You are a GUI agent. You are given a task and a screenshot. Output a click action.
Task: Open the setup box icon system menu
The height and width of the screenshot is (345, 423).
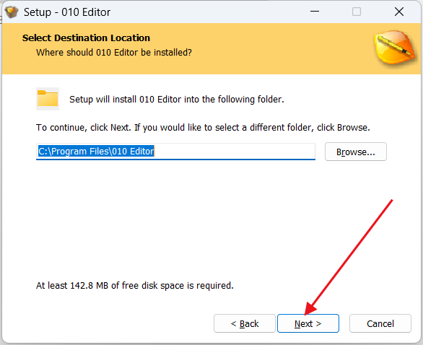pyautogui.click(x=12, y=12)
